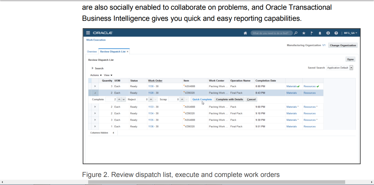Increment the Reject count up arrow
The image size is (374, 185).
151,99
